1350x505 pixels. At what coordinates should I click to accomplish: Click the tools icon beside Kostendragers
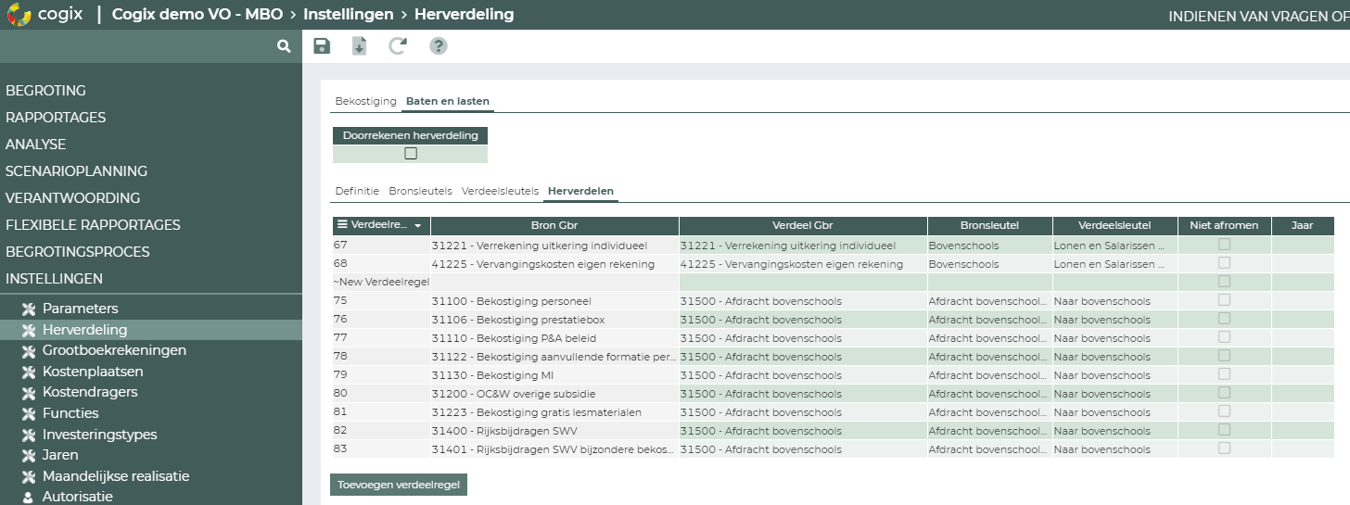coord(28,392)
